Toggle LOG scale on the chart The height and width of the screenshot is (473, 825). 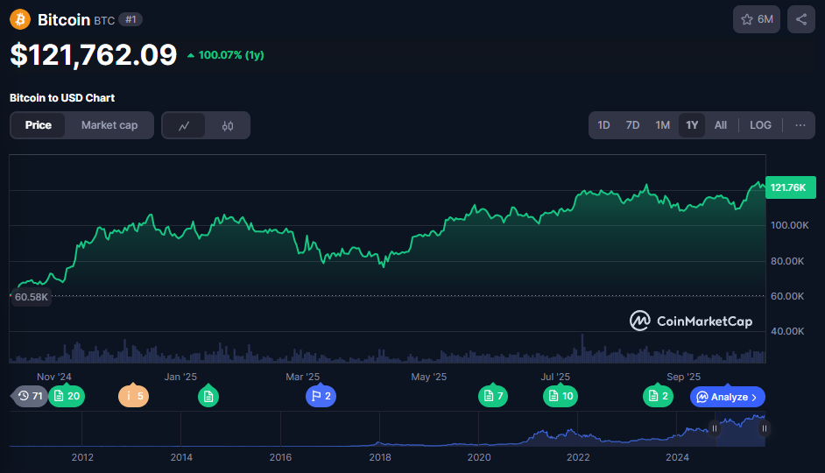click(x=760, y=125)
